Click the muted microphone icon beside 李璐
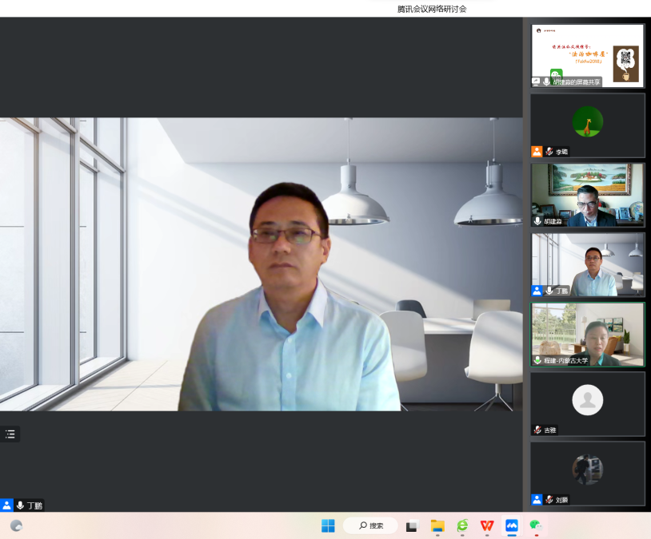This screenshot has height=539, width=651. (549, 152)
